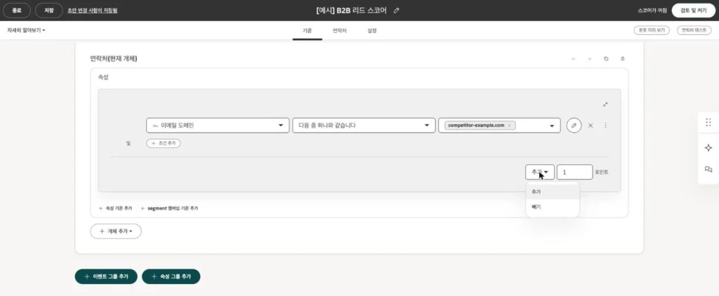Move the contact group down

pyautogui.click(x=590, y=59)
